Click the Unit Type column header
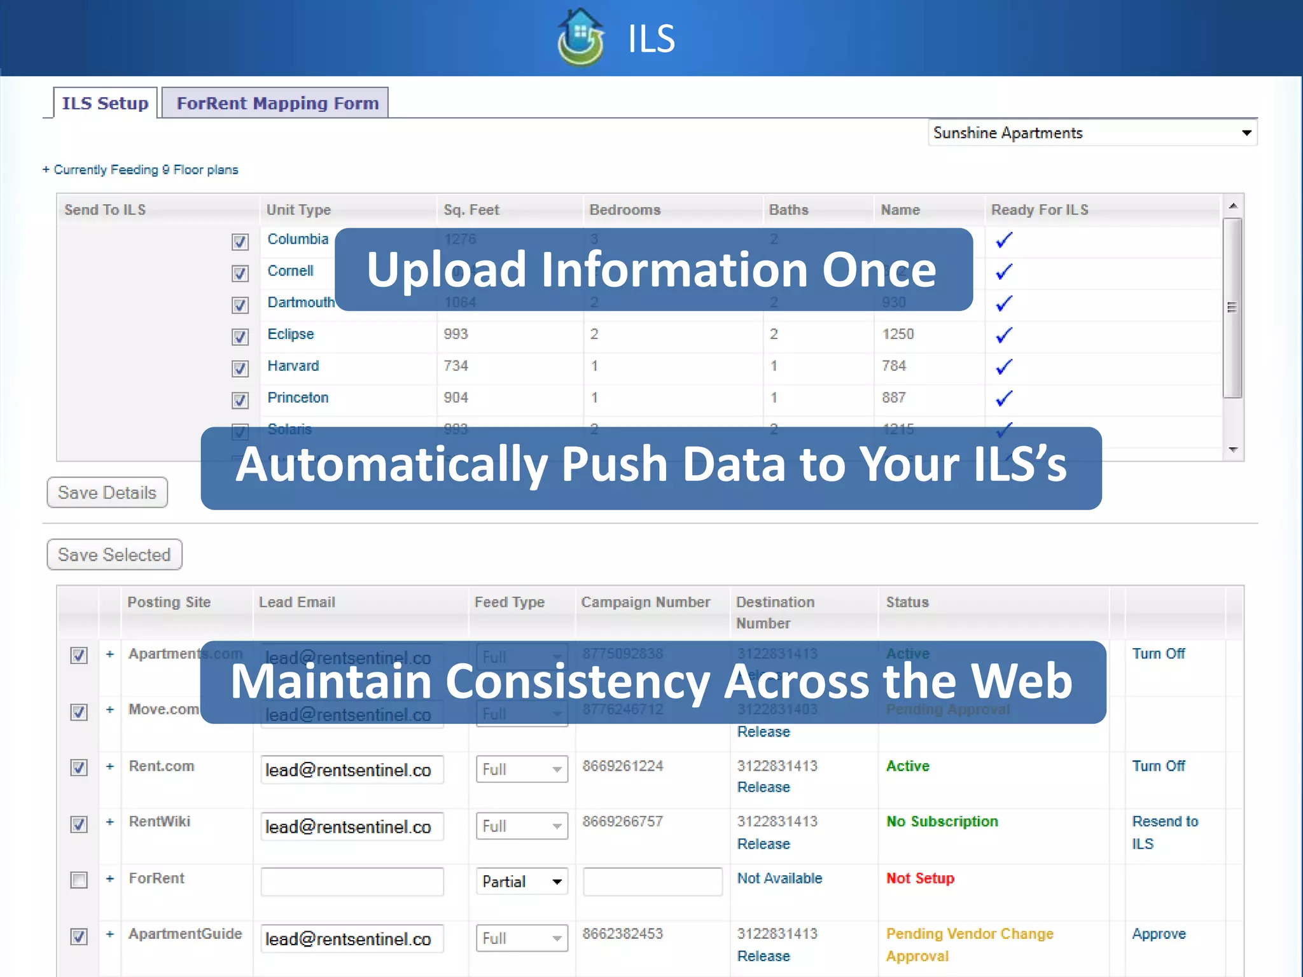1303x977 pixels. (298, 210)
